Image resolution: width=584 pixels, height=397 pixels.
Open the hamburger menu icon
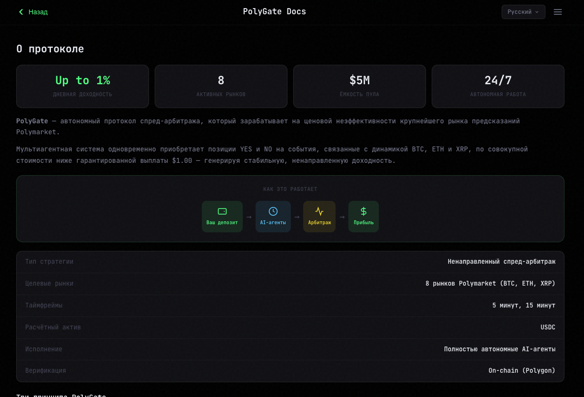click(558, 12)
